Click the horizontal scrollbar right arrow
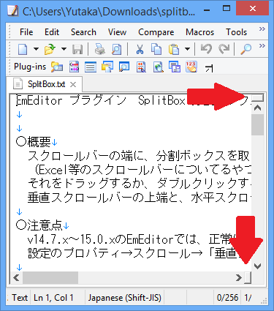 (x=239, y=277)
